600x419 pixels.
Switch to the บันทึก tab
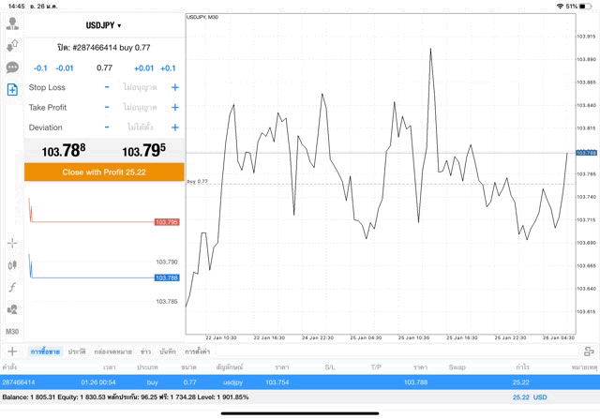point(168,352)
